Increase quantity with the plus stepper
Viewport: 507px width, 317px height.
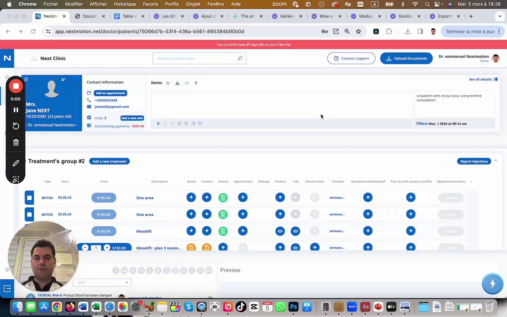[107, 248]
